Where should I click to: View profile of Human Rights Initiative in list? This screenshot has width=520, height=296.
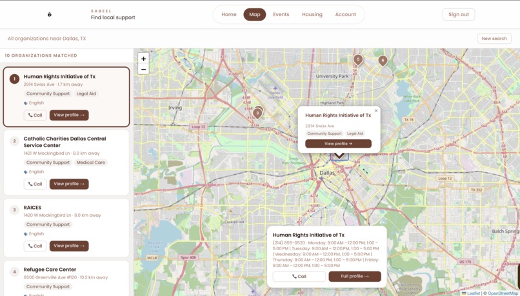point(69,115)
